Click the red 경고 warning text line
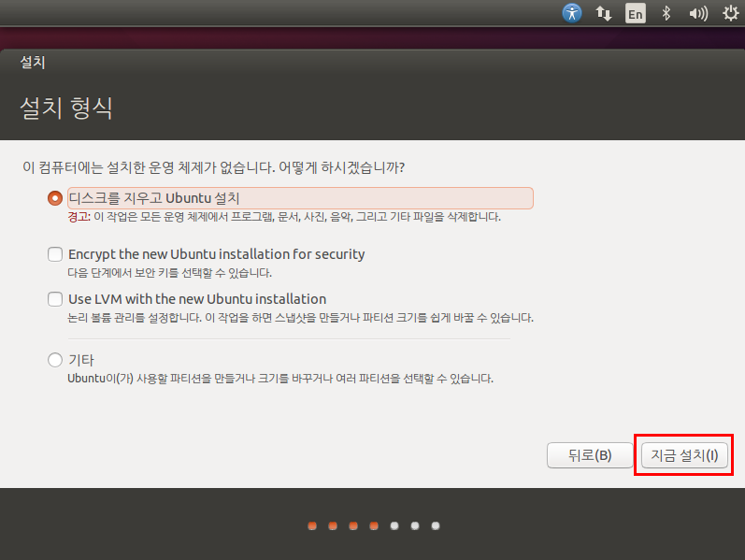This screenshot has height=560, width=745. [284, 217]
